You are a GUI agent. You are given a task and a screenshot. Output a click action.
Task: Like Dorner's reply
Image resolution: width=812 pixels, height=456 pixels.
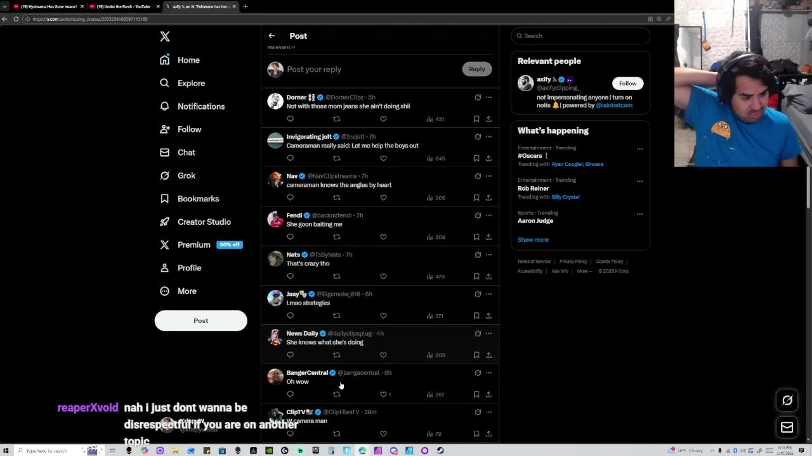click(x=383, y=119)
